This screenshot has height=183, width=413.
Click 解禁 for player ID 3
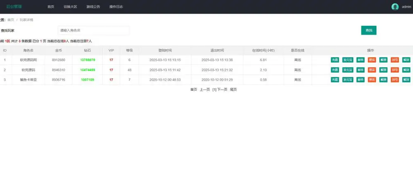[x=383, y=80]
